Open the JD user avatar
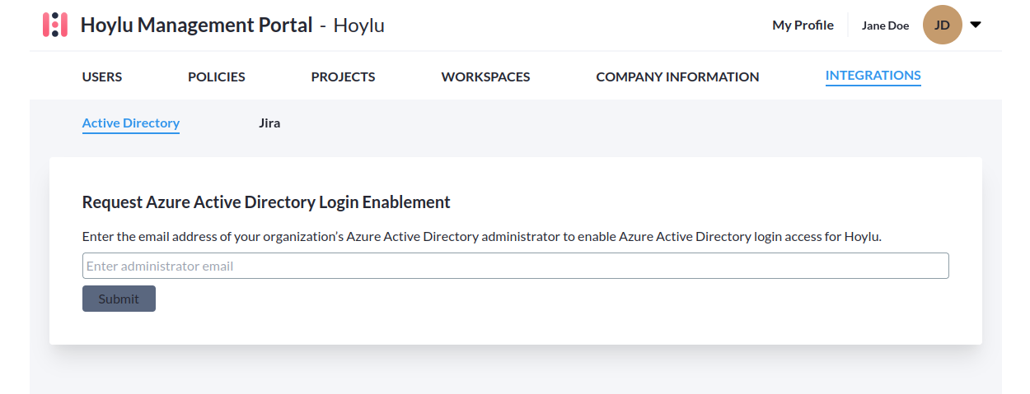Viewport: 1030px width, 394px height. click(x=943, y=25)
